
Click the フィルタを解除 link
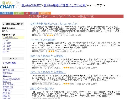9,63
